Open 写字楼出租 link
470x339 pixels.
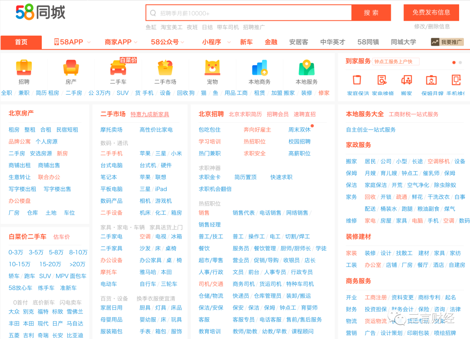23,189
